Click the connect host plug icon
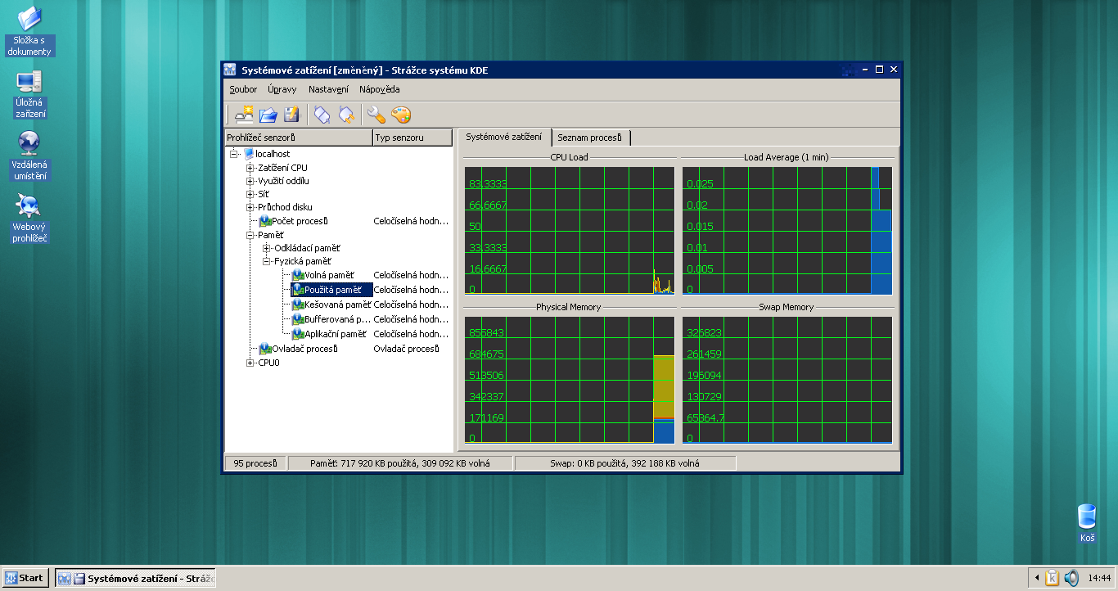1118x591 pixels. coord(322,115)
